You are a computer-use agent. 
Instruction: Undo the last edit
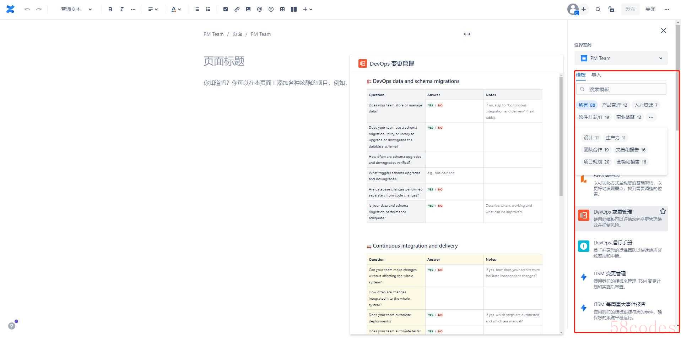[27, 9]
